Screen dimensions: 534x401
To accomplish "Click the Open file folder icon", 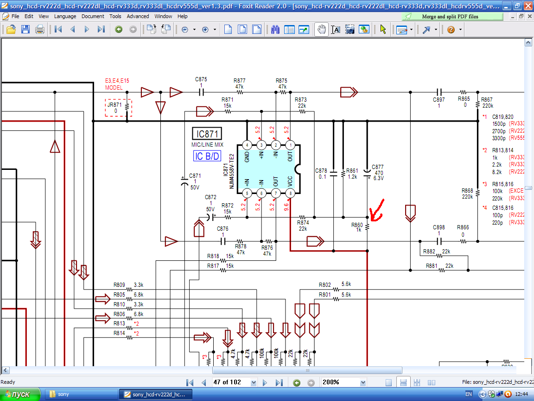I will click(x=11, y=29).
